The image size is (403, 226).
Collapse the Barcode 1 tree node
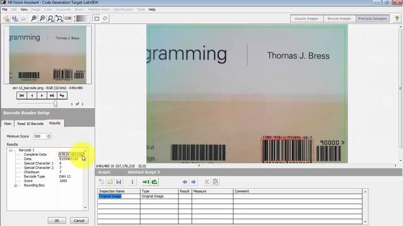coord(11,150)
